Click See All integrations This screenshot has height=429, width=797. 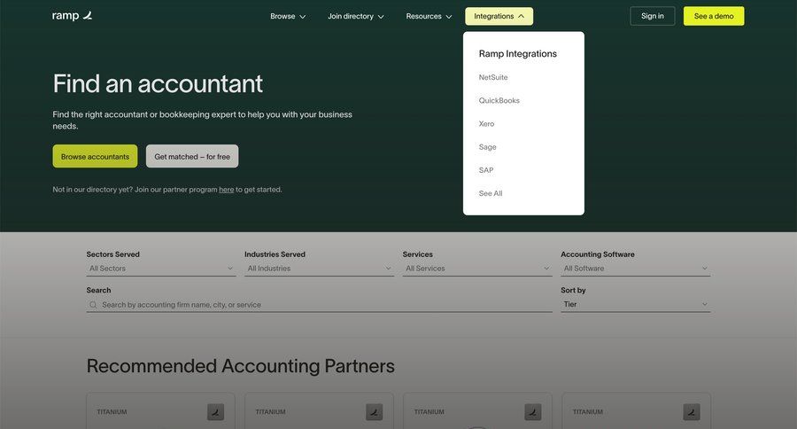click(x=491, y=193)
